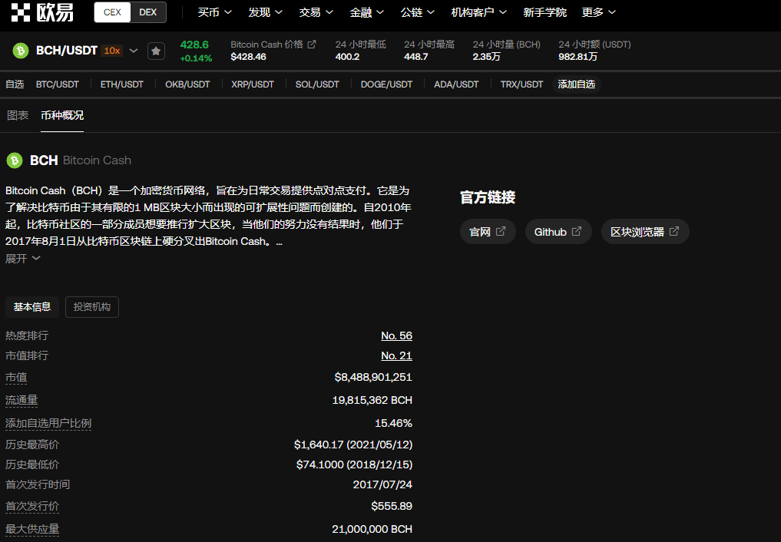This screenshot has width=781, height=542.
Task: Expand the 金融 menu
Action: (x=366, y=12)
